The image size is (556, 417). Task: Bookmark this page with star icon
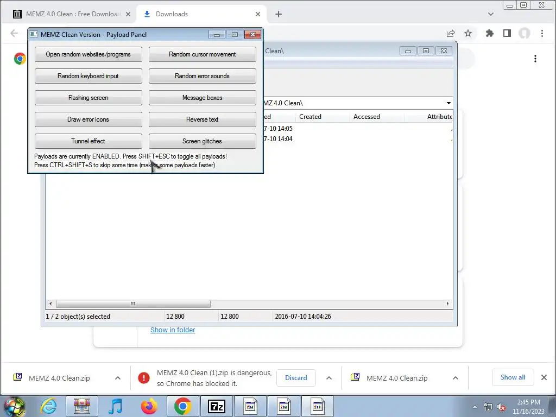tap(468, 33)
